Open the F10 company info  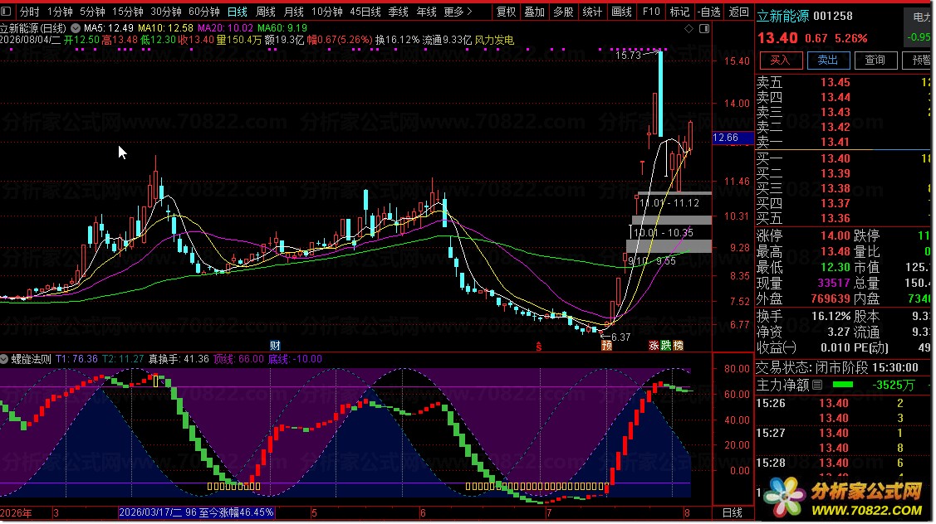(x=651, y=12)
